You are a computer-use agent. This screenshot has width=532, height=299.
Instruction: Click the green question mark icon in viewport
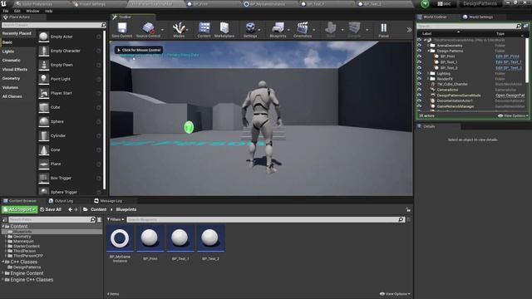pos(189,127)
